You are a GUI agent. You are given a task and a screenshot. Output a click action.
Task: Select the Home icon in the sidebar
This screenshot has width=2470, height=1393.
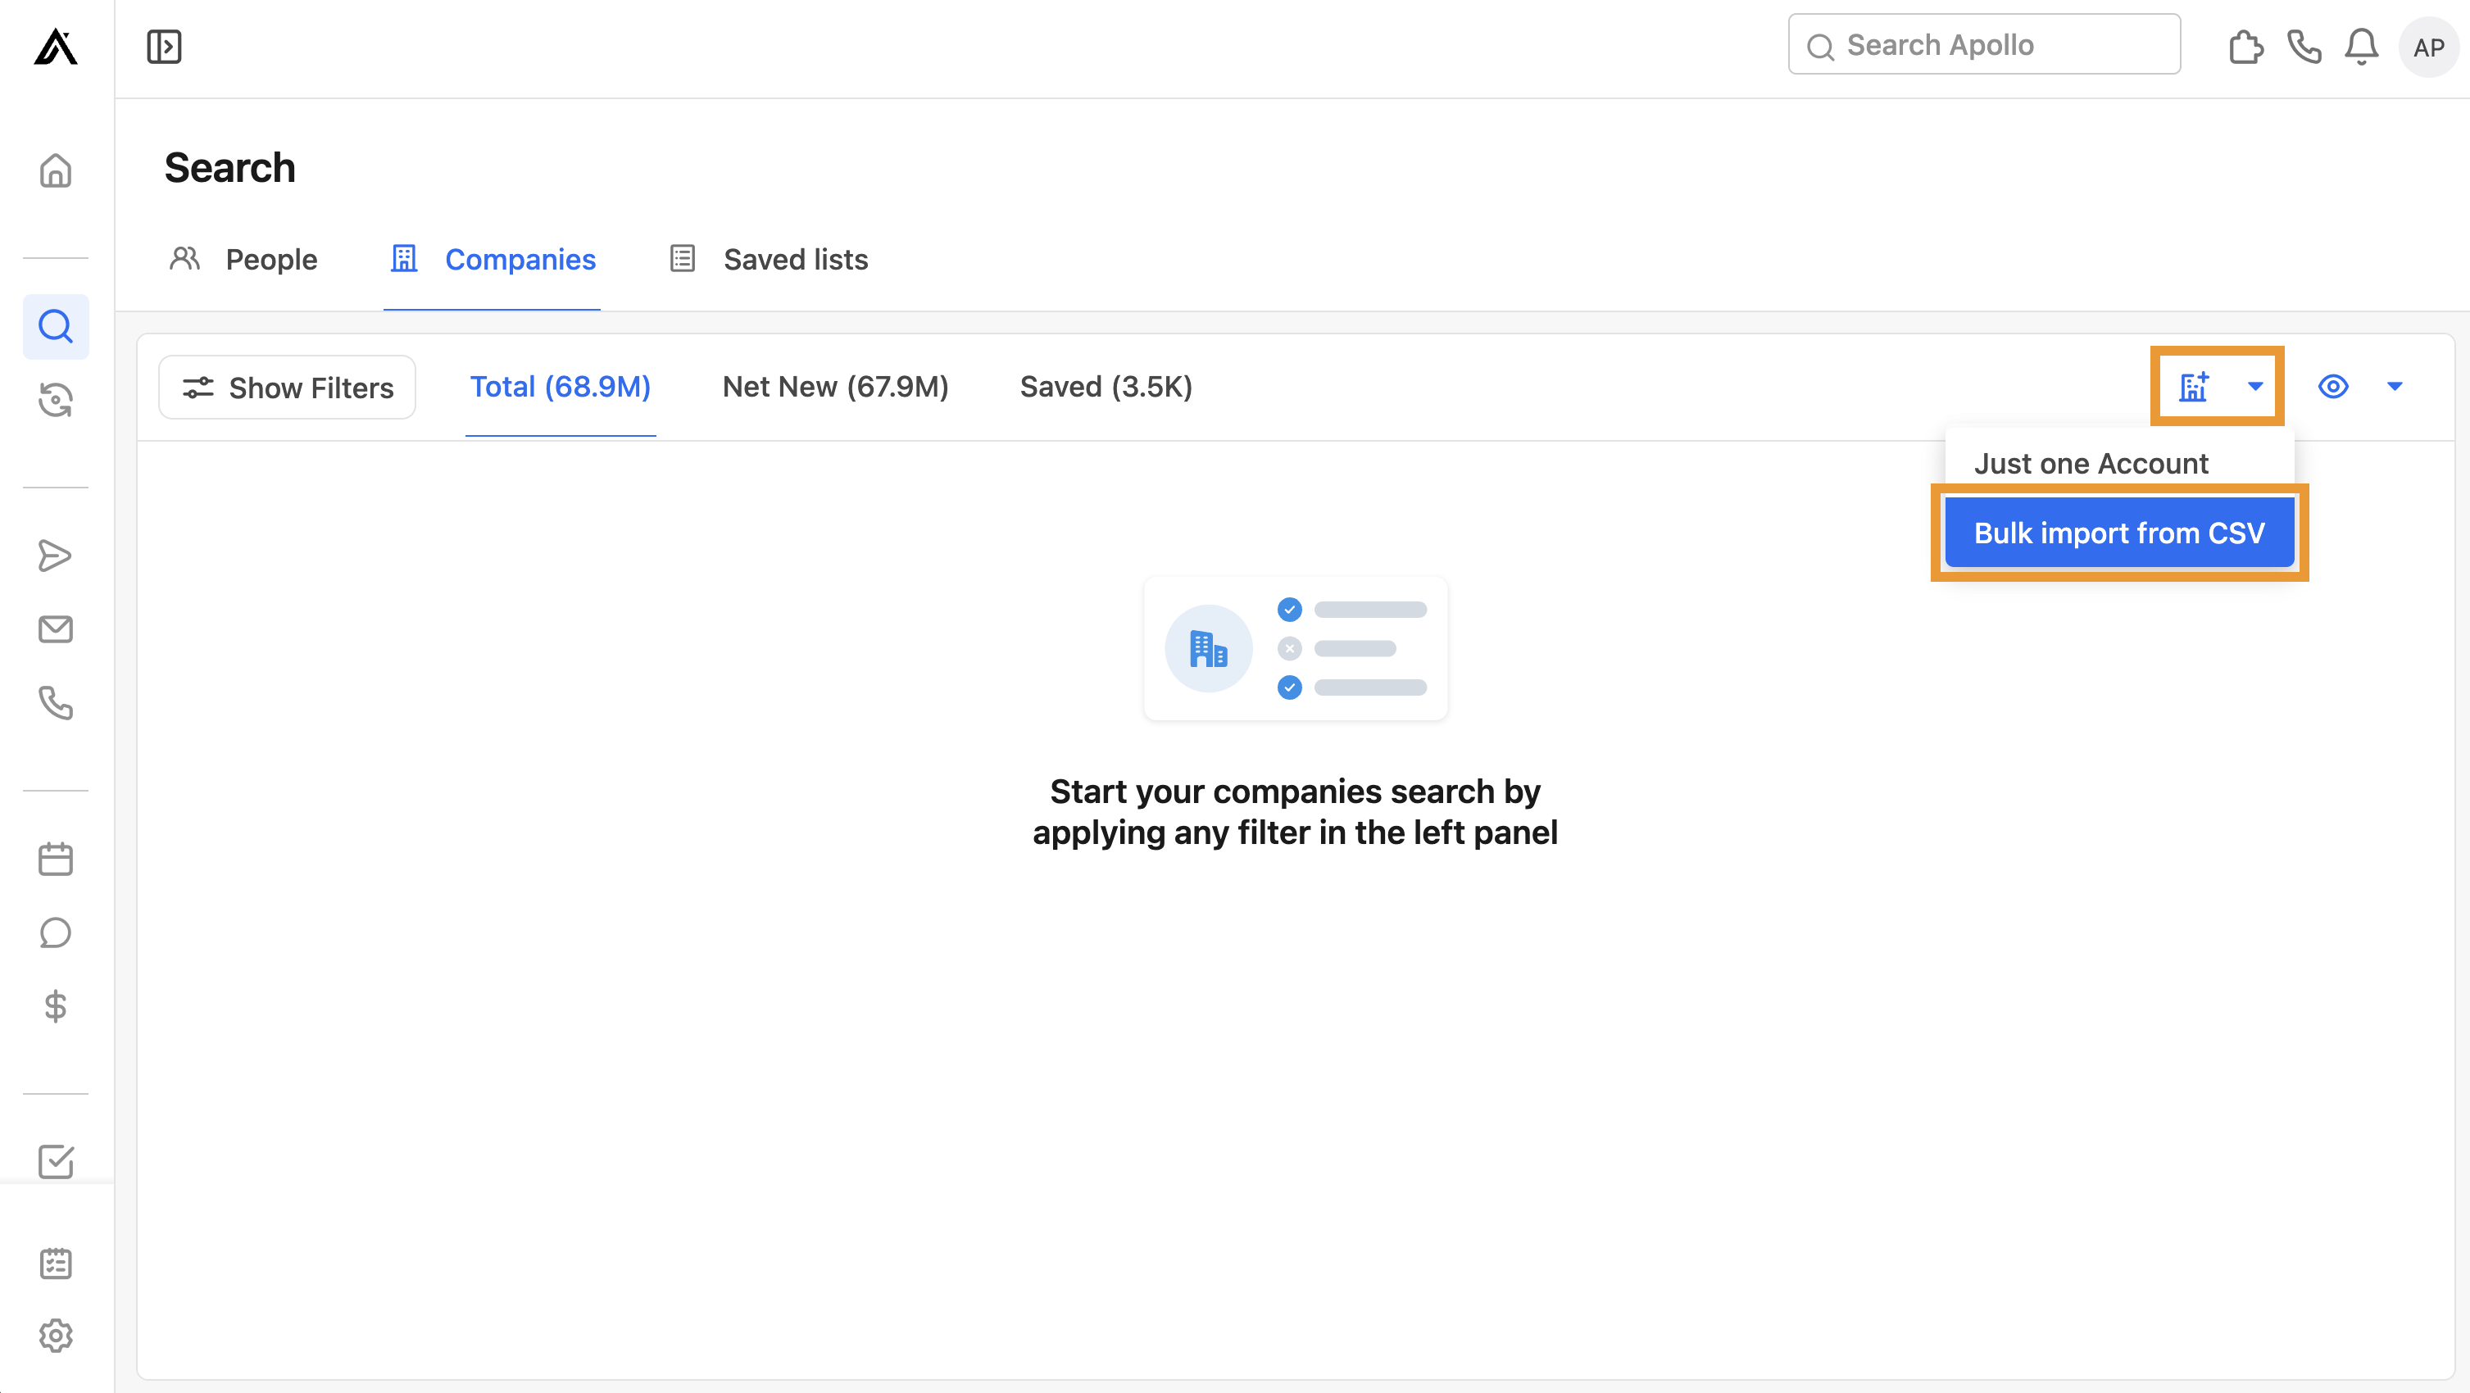(x=55, y=170)
